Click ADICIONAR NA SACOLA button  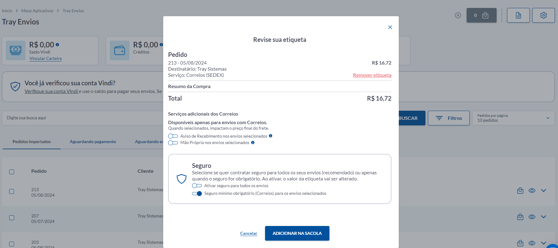(297, 233)
